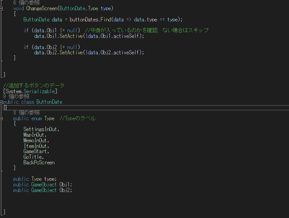289x218 pixels.
Task: Collapse the enum Type fold marker
Action: click(1, 118)
